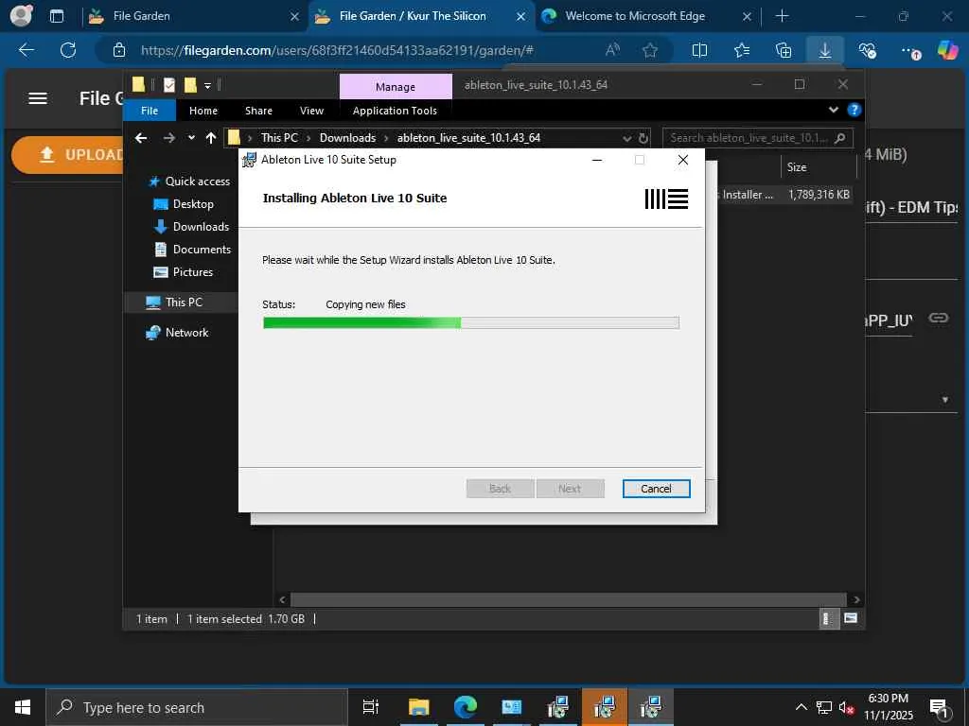Open the Copilot sidebar icon
This screenshot has width=969, height=726.
pyautogui.click(x=947, y=49)
